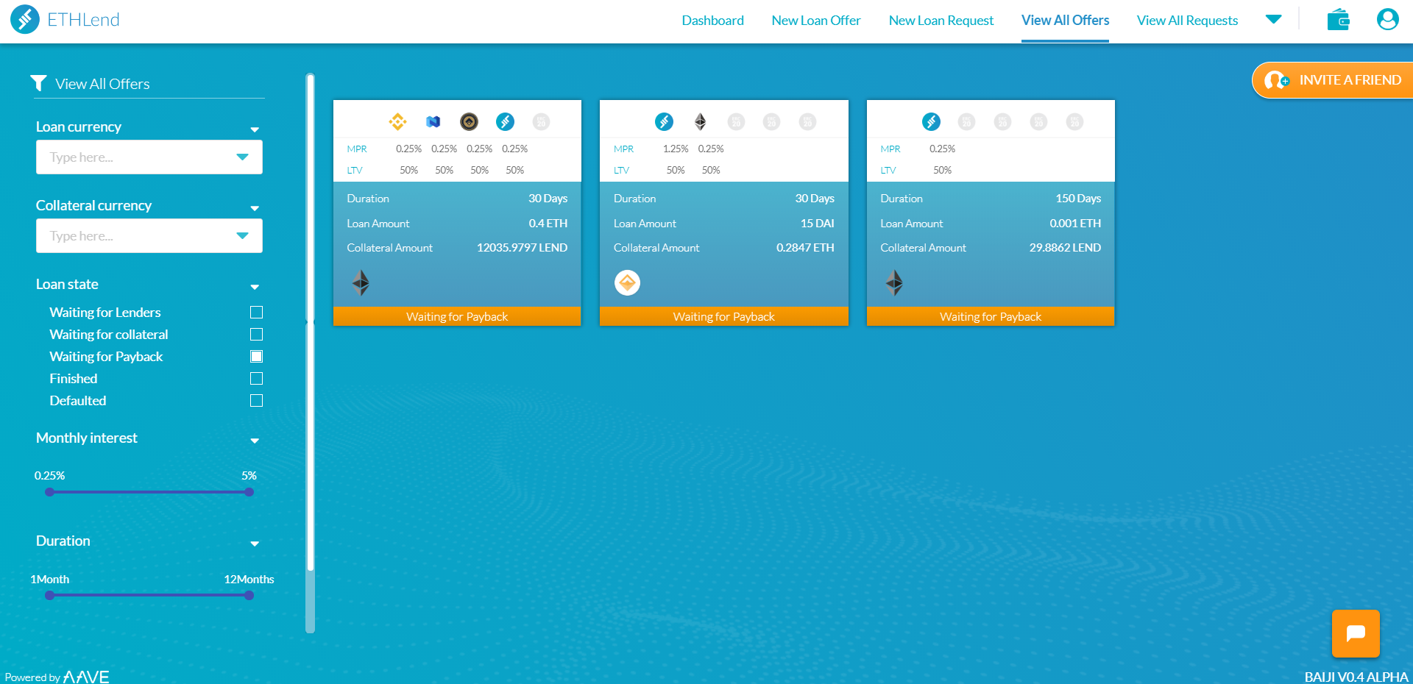This screenshot has width=1413, height=684.
Task: Open the chat bubble icon at bottom right
Action: pyautogui.click(x=1355, y=633)
